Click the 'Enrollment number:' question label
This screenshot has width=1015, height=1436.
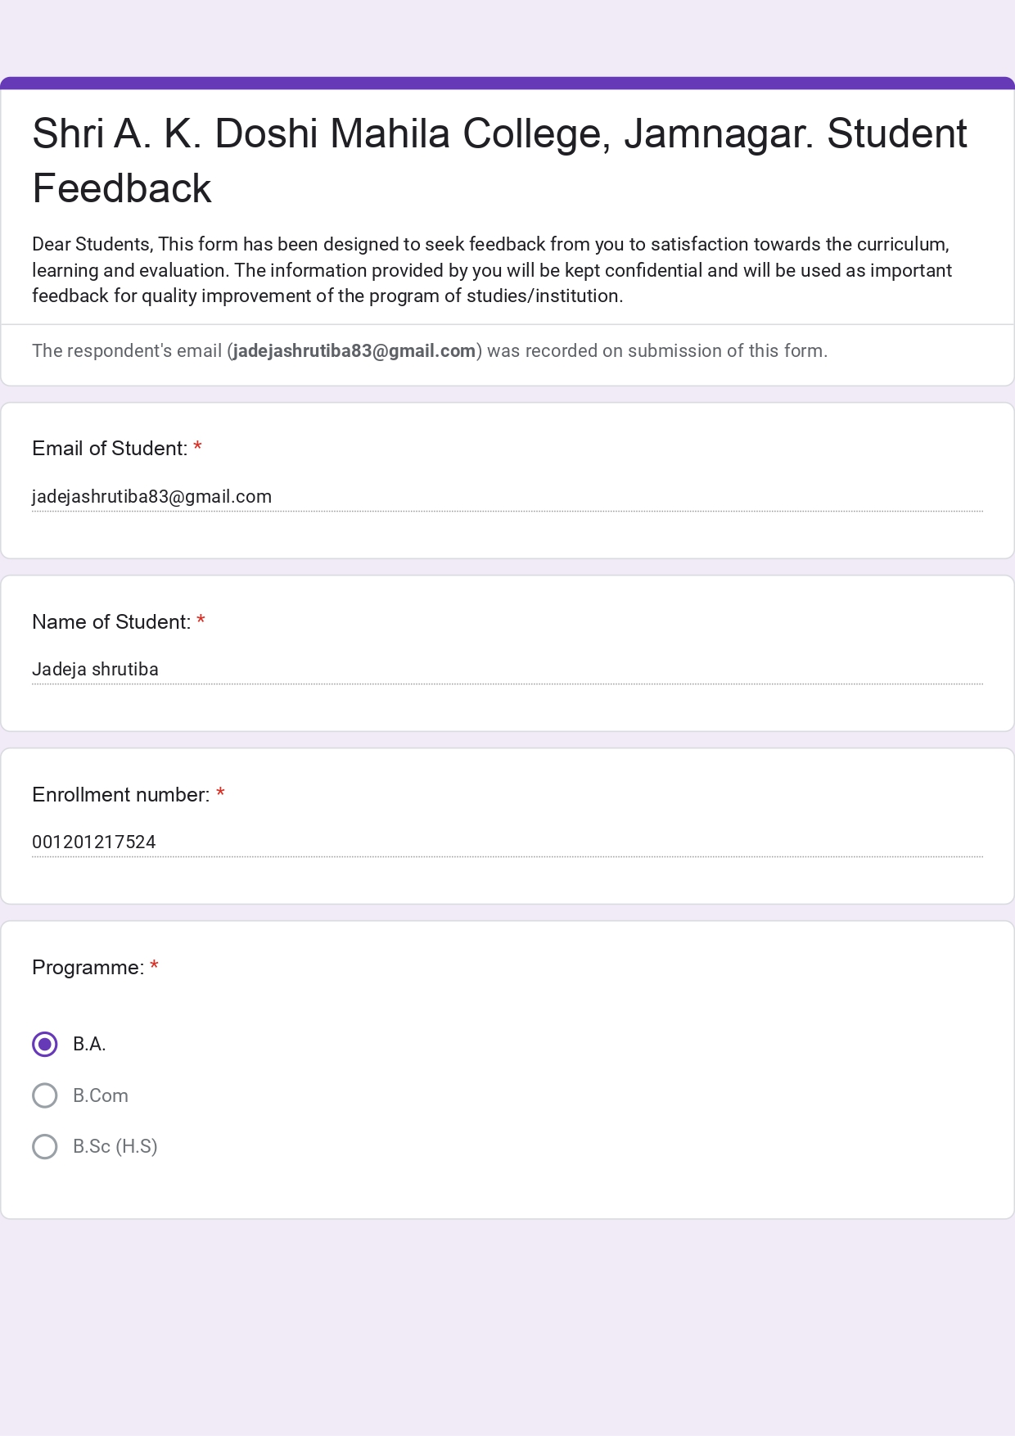120,795
